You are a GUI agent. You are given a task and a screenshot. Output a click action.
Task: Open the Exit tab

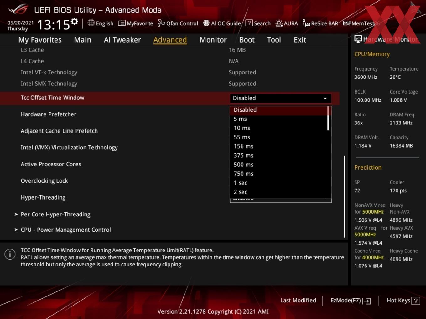pyautogui.click(x=300, y=40)
